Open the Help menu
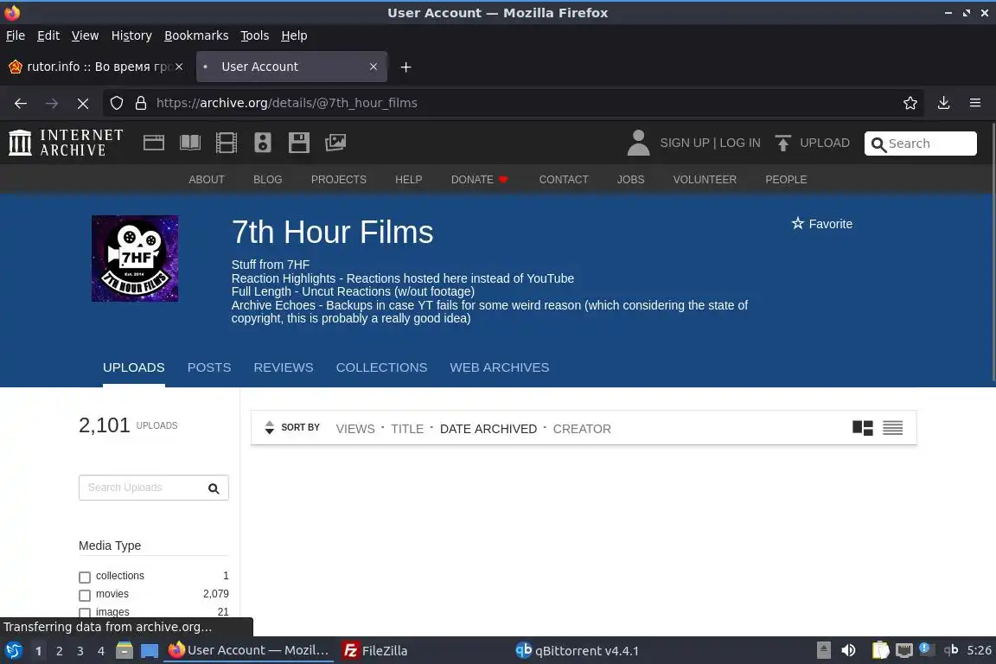Viewport: 996px width, 664px height. coord(294,35)
